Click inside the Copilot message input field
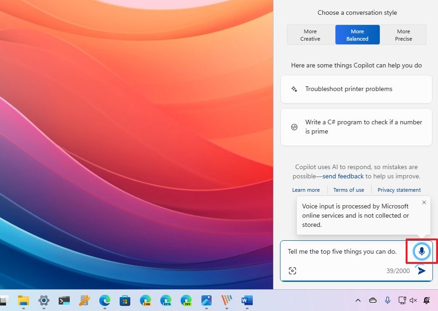 342,251
